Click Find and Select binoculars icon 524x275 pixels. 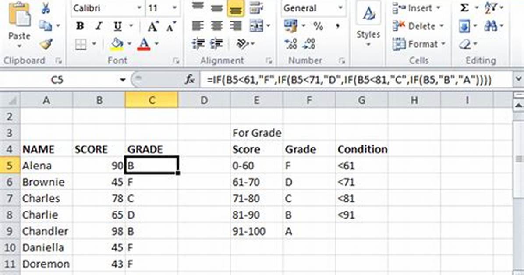pos(491,26)
